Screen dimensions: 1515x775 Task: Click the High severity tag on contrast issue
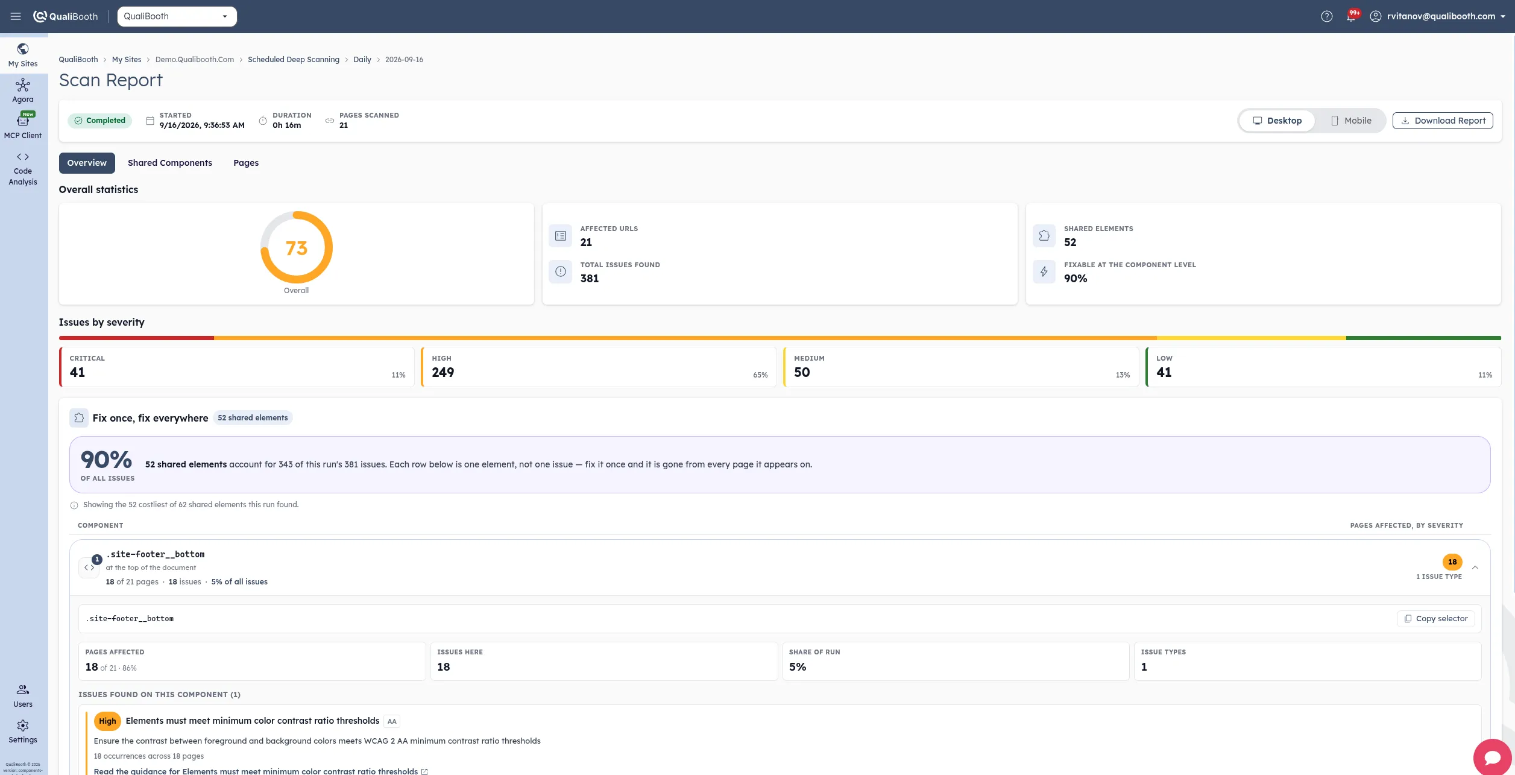[x=107, y=721]
